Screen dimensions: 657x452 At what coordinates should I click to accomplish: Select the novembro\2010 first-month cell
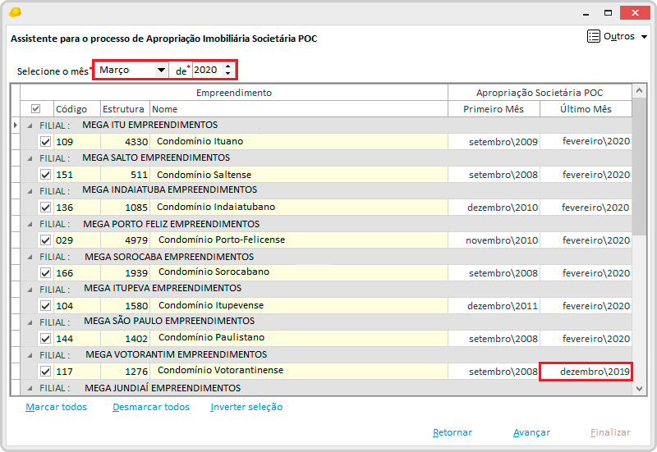point(494,240)
